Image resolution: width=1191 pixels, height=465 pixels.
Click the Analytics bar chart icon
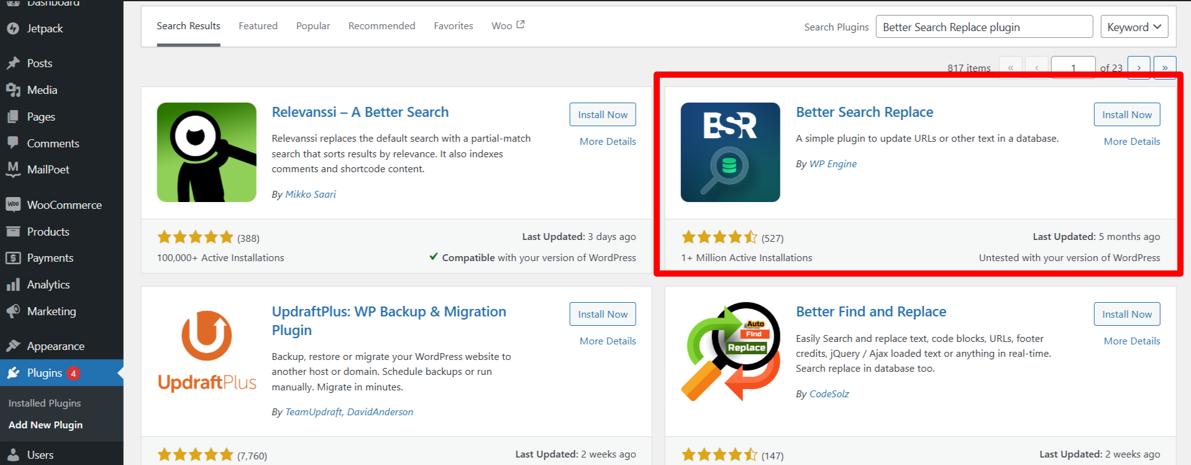click(13, 285)
